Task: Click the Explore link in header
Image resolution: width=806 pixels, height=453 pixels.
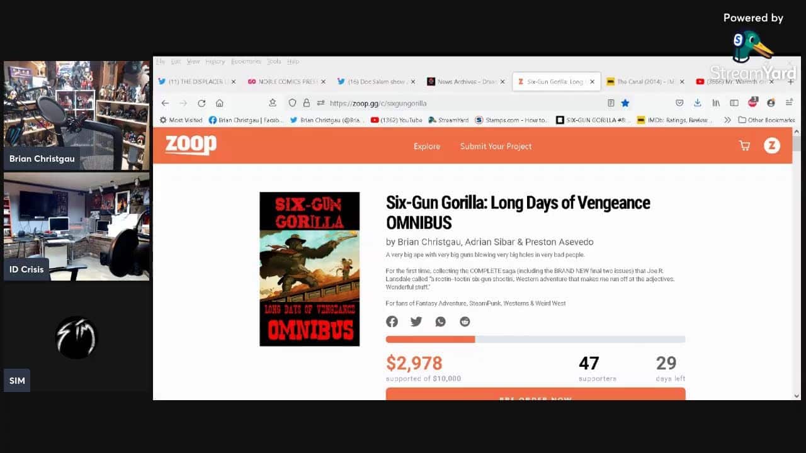Action: pos(427,146)
